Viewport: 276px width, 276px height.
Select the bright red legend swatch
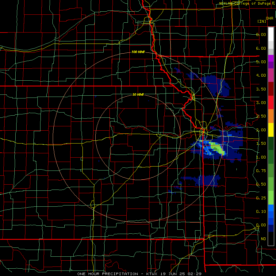271,103
